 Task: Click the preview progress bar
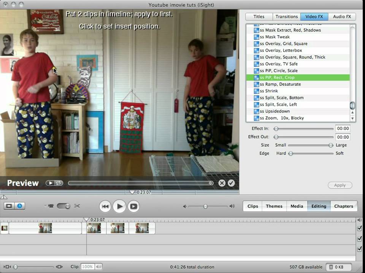click(x=141, y=183)
